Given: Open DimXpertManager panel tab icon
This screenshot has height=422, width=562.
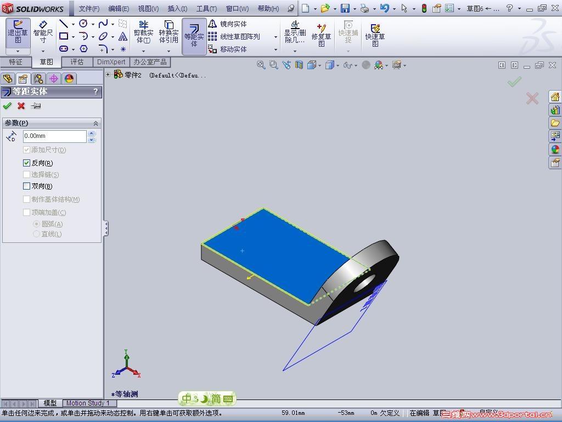Looking at the screenshot, I should coord(54,78).
